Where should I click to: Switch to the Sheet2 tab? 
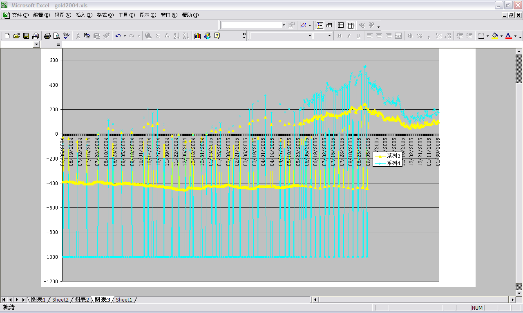tap(60, 300)
